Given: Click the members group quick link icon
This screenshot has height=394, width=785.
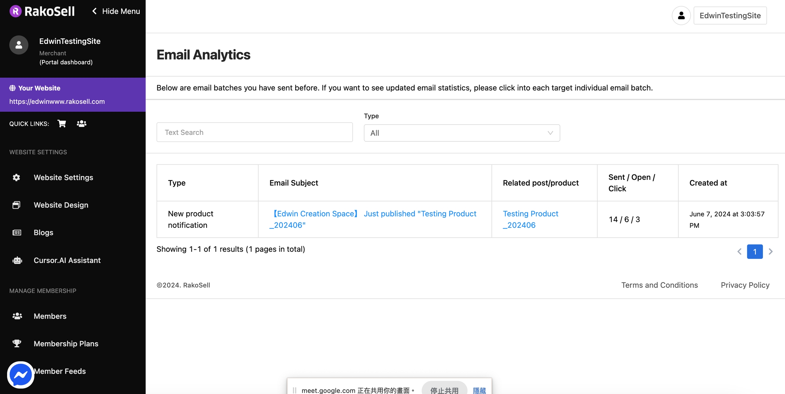Looking at the screenshot, I should [81, 124].
